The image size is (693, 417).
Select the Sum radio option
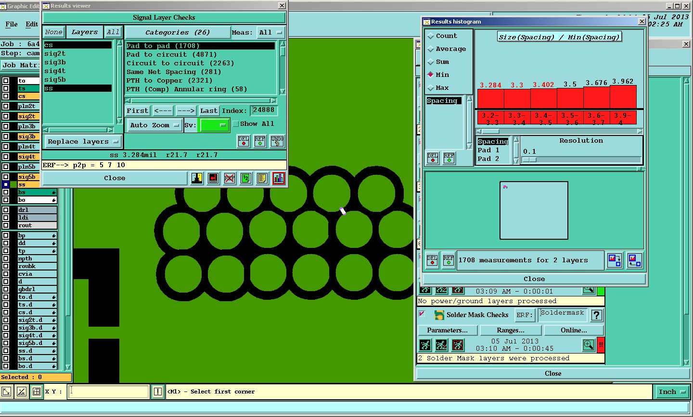(x=431, y=62)
